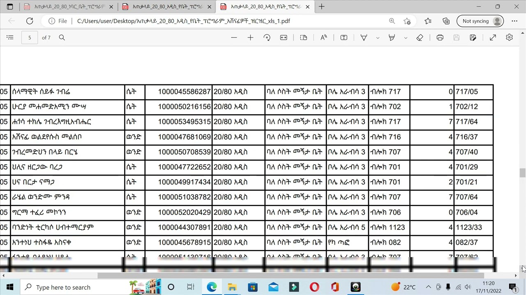Click the page number field
526x295 pixels.
30,38
